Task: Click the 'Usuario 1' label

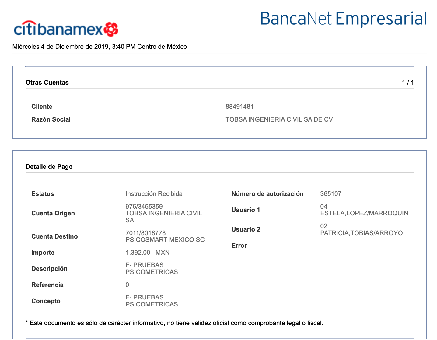Action: 246,210
